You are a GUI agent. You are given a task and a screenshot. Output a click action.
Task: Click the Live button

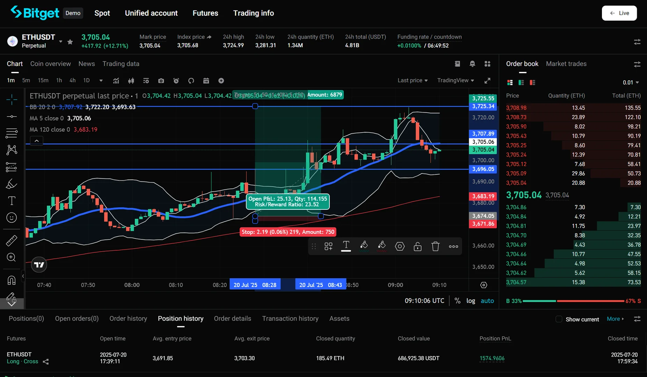pyautogui.click(x=619, y=13)
